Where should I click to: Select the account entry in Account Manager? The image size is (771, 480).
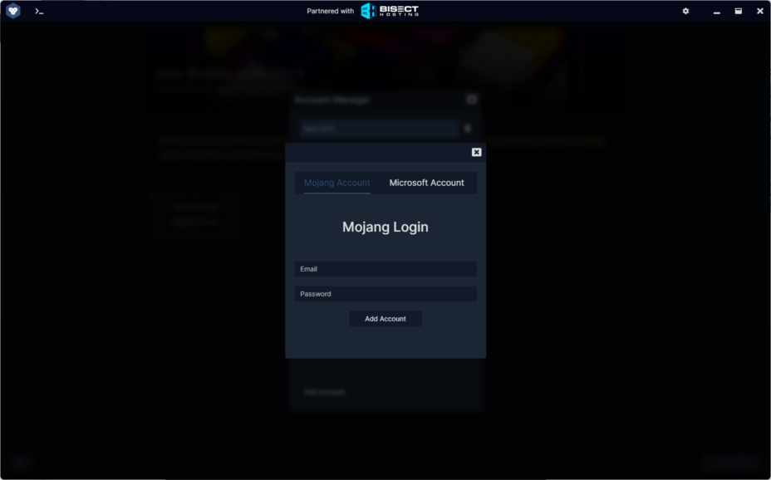pos(379,129)
